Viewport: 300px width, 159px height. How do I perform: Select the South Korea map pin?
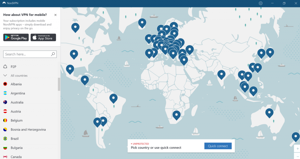pyautogui.click(x=261, y=54)
